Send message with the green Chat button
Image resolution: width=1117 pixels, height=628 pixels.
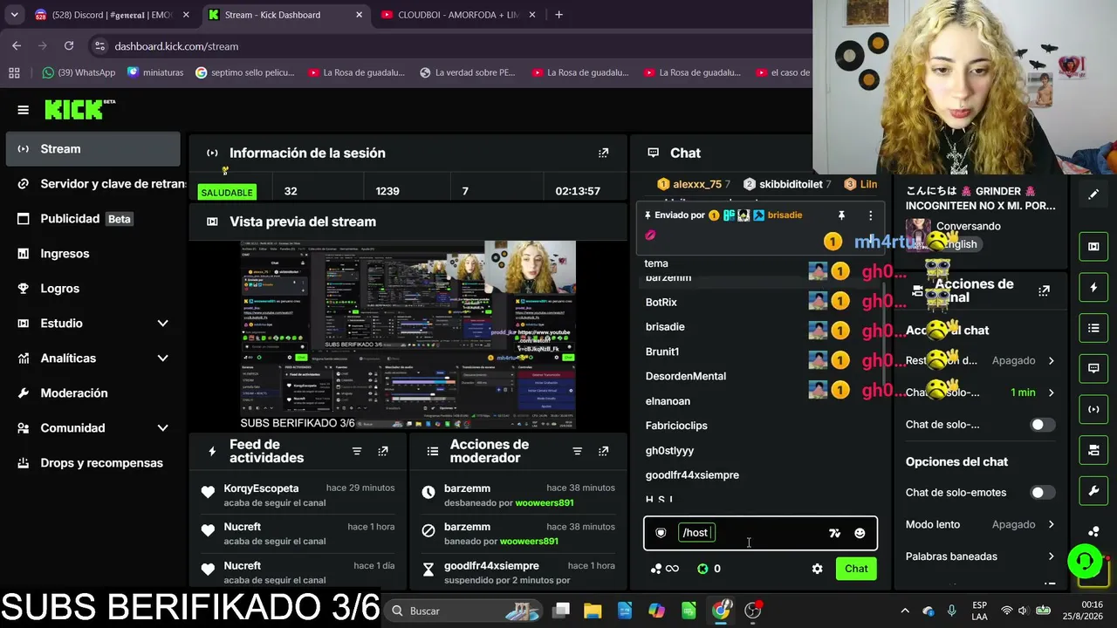coord(856,569)
